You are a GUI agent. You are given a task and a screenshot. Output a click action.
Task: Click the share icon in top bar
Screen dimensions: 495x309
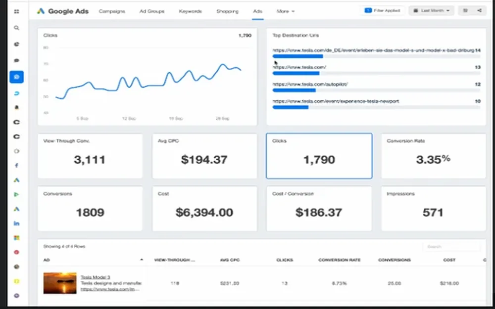480,10
